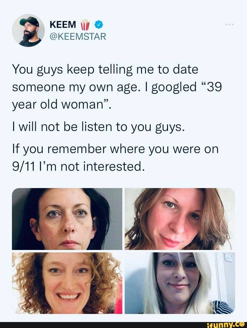Open the blonde-haired woman photo thumbnail

180,283
